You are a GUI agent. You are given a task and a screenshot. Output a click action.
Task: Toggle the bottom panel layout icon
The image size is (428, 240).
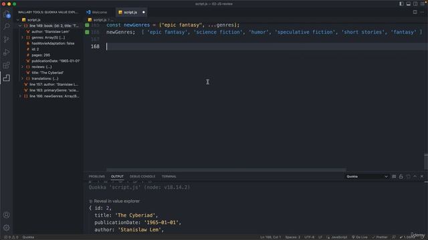[409, 4]
